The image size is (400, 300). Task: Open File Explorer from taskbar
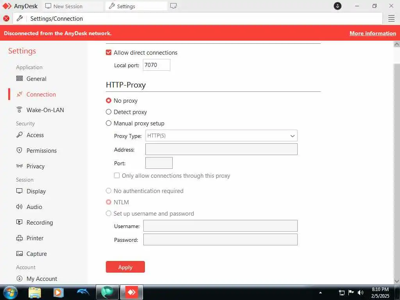pos(35,292)
